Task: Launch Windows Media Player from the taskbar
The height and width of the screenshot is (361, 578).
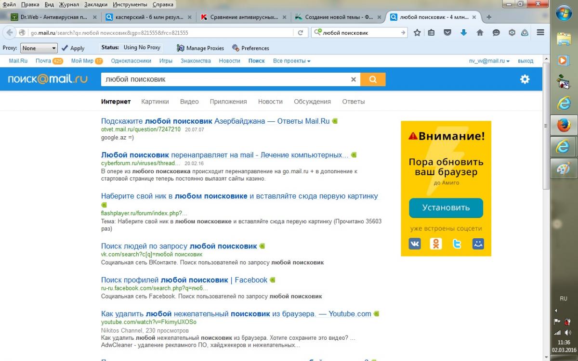Action: [564, 60]
